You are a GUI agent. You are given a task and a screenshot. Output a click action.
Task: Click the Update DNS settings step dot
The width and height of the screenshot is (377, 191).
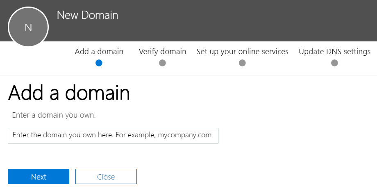[x=334, y=63]
